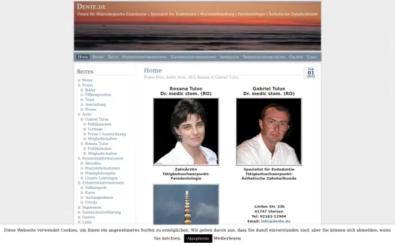This screenshot has width=395, height=246.
Task: Open Kurse in the sidebar list
Action: click(x=90, y=192)
